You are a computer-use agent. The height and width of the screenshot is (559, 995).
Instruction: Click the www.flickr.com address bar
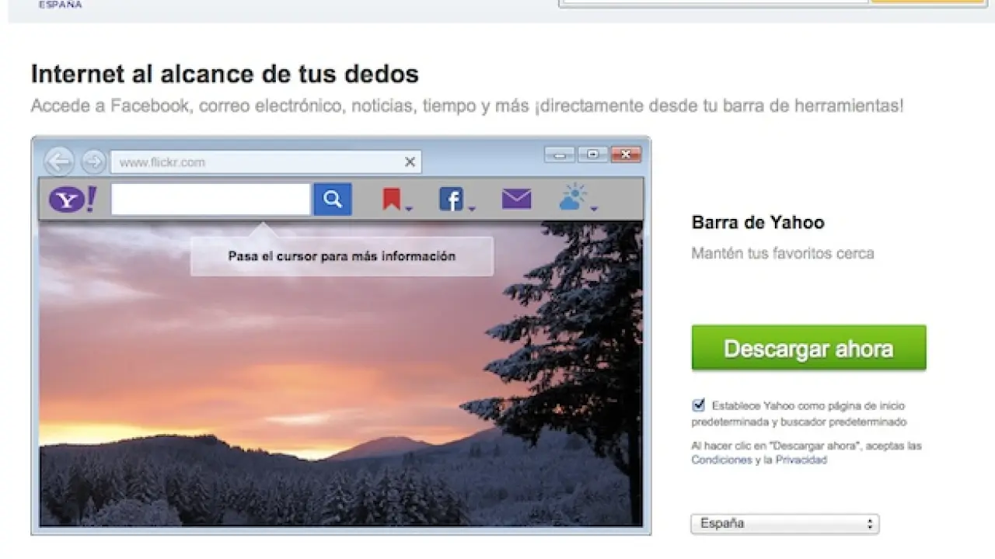(x=257, y=161)
